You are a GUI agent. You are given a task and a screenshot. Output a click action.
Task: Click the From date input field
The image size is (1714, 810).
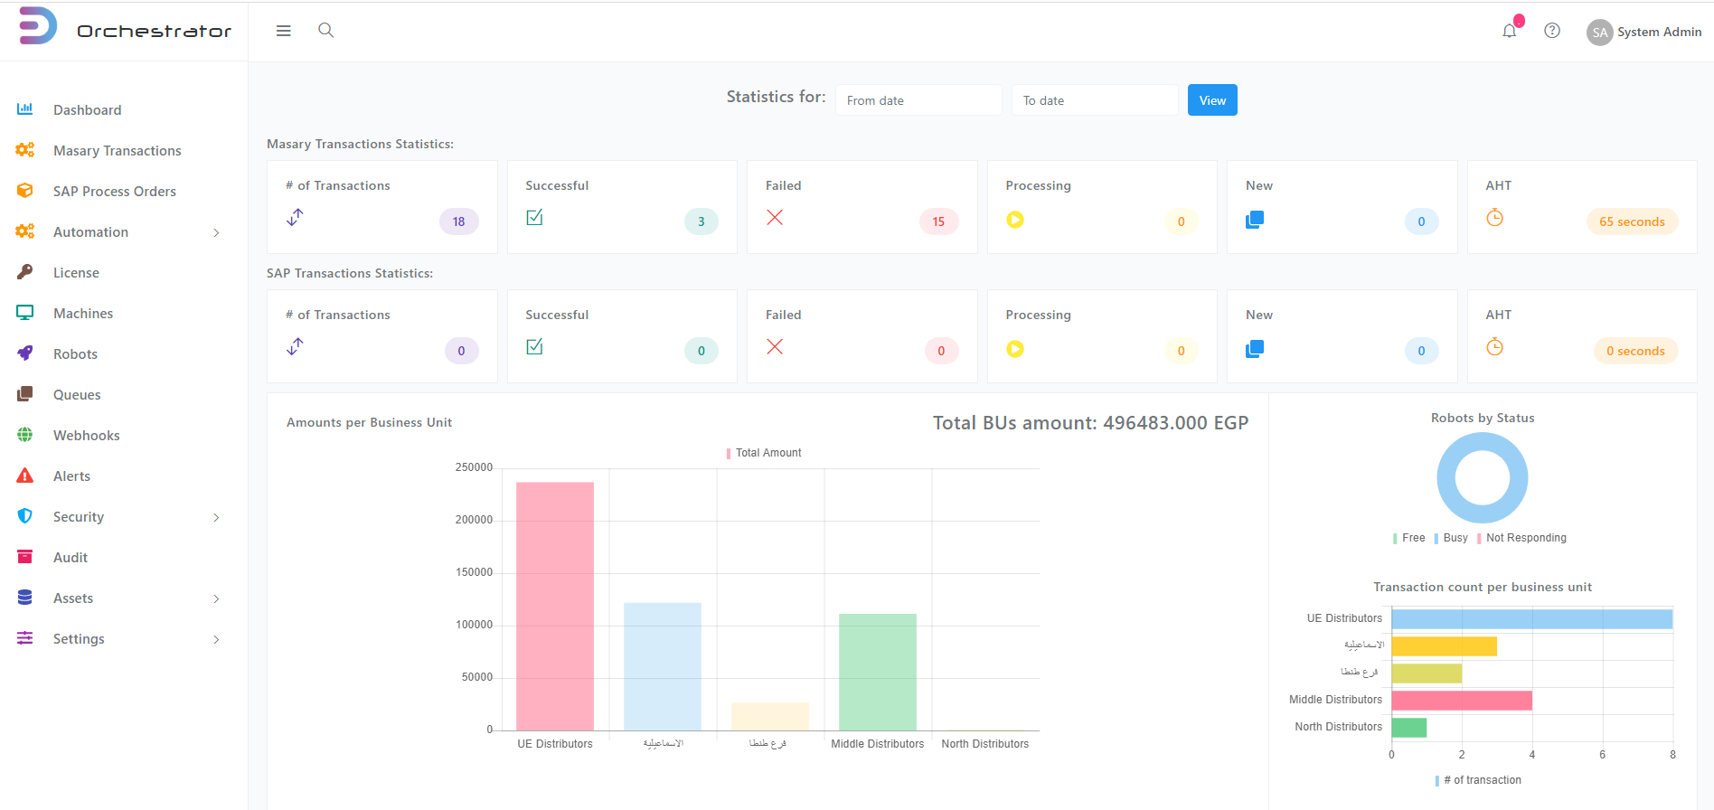[918, 100]
